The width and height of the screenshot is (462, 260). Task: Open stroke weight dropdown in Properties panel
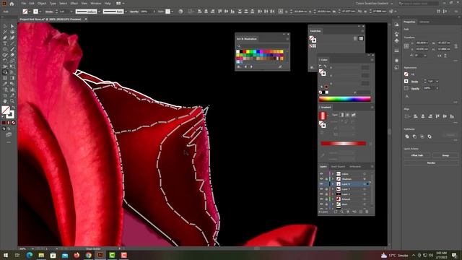(437, 81)
